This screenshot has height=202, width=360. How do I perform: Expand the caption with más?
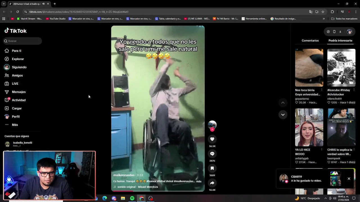pyautogui.click(x=199, y=181)
